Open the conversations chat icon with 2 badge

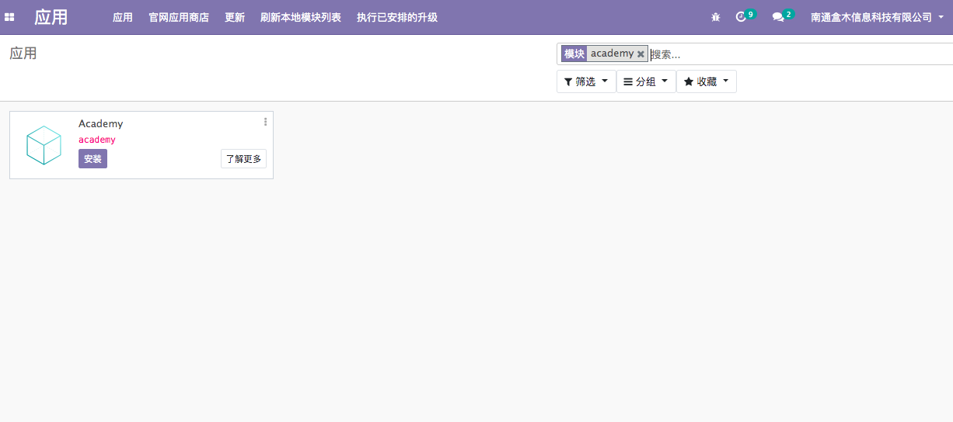click(x=782, y=16)
